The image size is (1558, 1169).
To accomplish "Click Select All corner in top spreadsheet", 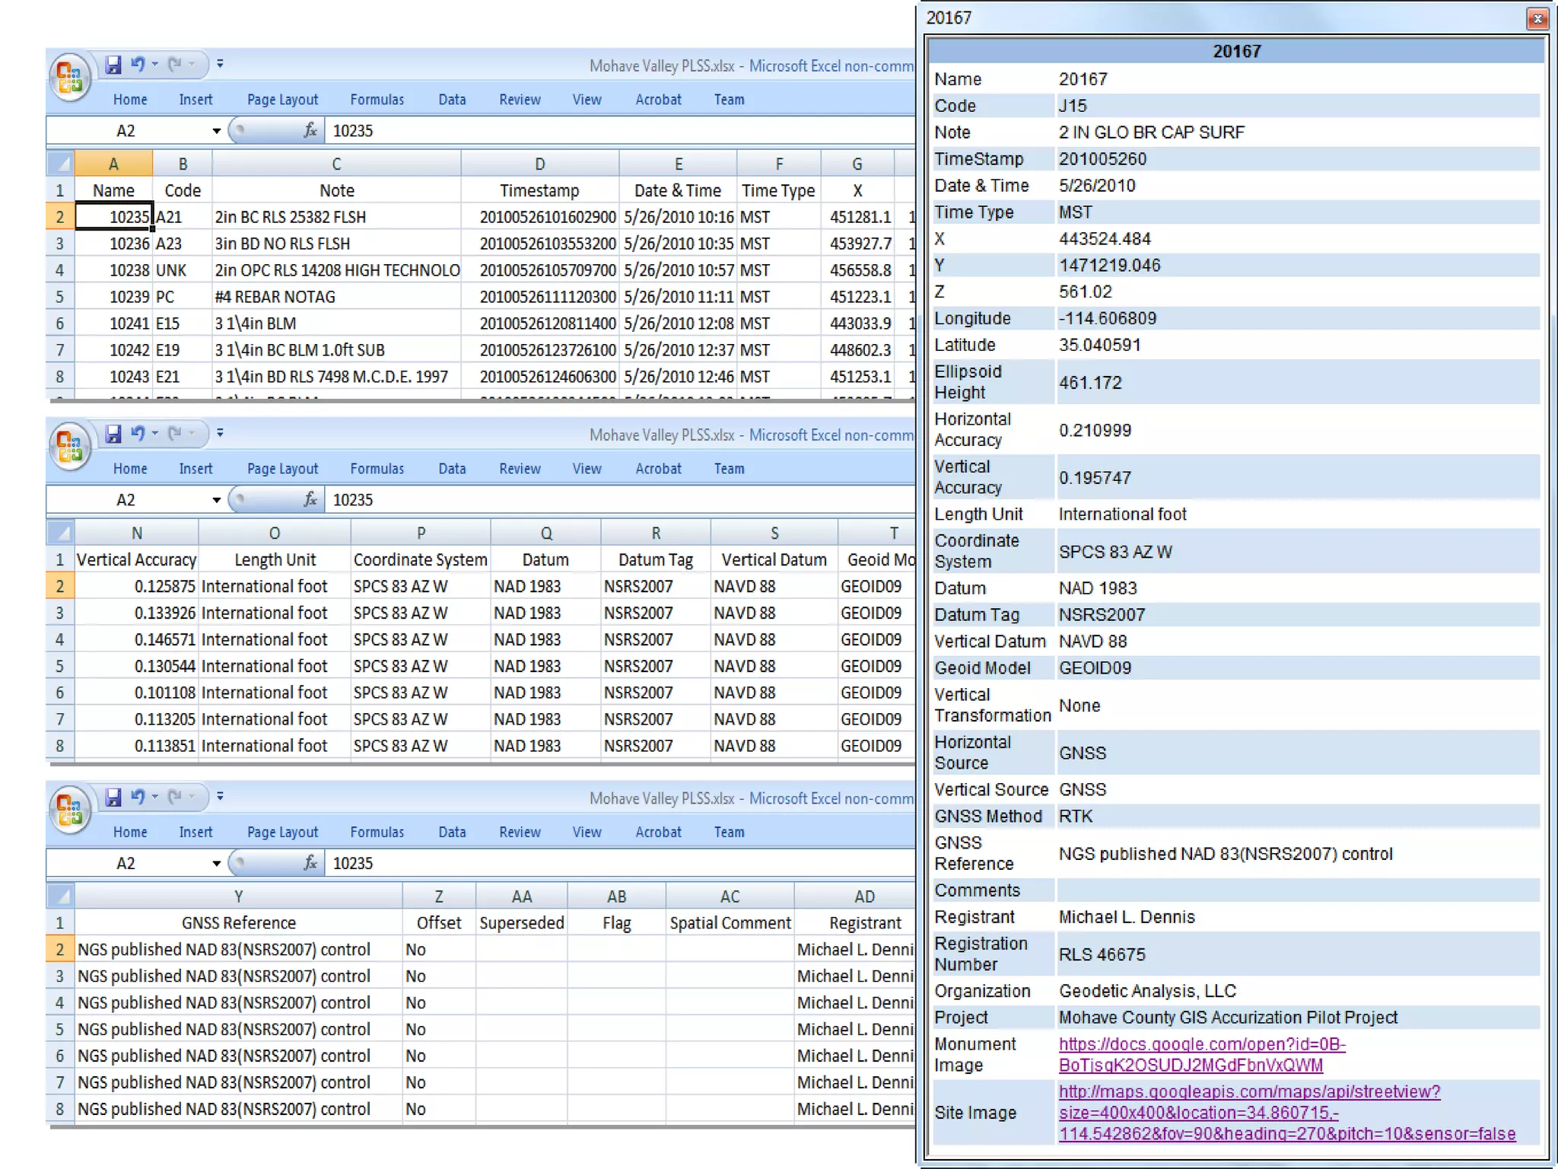I will 61,164.
